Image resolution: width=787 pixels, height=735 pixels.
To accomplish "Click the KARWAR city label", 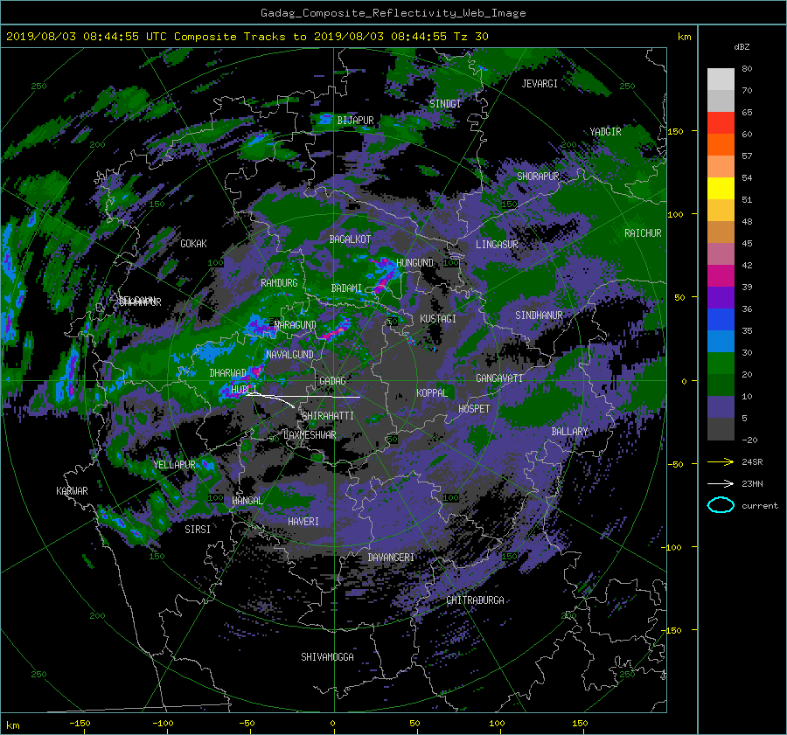I will (72, 491).
